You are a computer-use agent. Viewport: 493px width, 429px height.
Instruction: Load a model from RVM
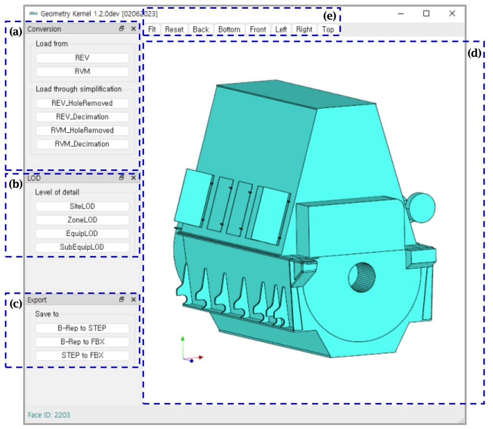pos(82,71)
